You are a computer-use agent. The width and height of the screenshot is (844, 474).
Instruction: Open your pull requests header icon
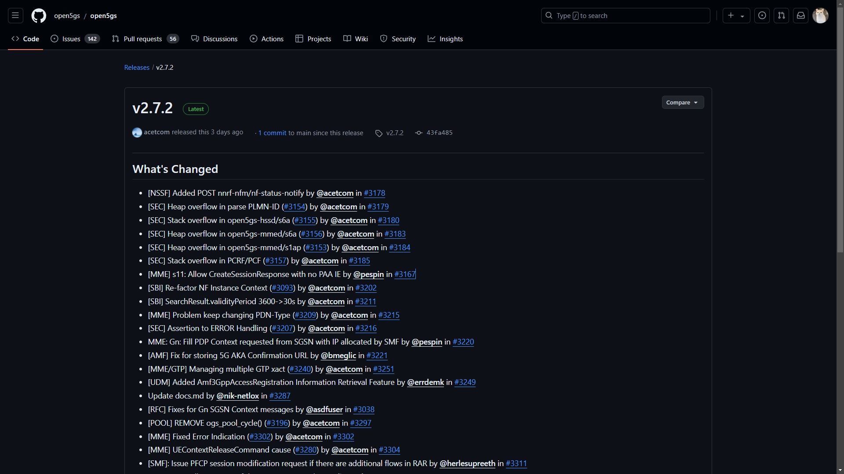[x=782, y=16]
